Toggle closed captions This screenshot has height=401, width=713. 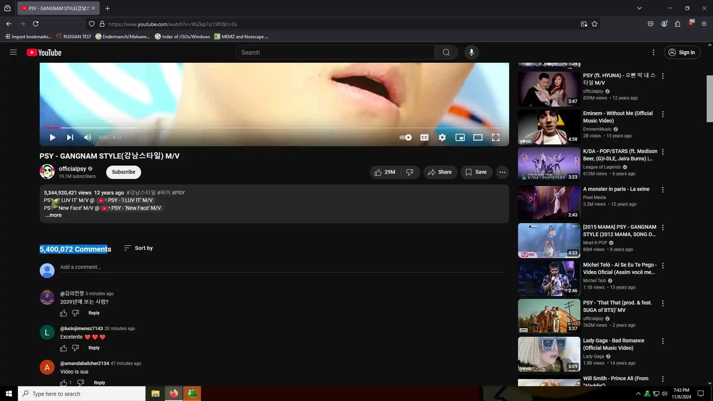424,137
